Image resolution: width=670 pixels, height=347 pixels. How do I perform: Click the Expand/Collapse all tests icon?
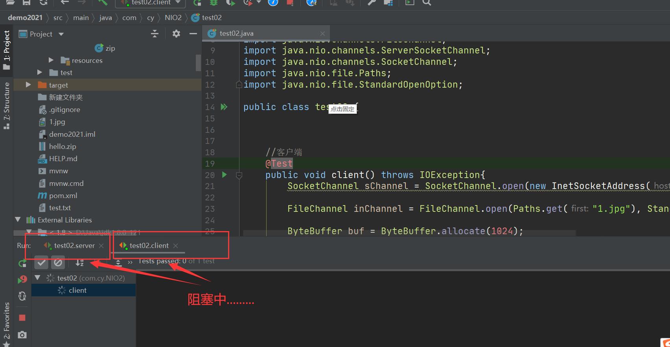click(x=118, y=263)
